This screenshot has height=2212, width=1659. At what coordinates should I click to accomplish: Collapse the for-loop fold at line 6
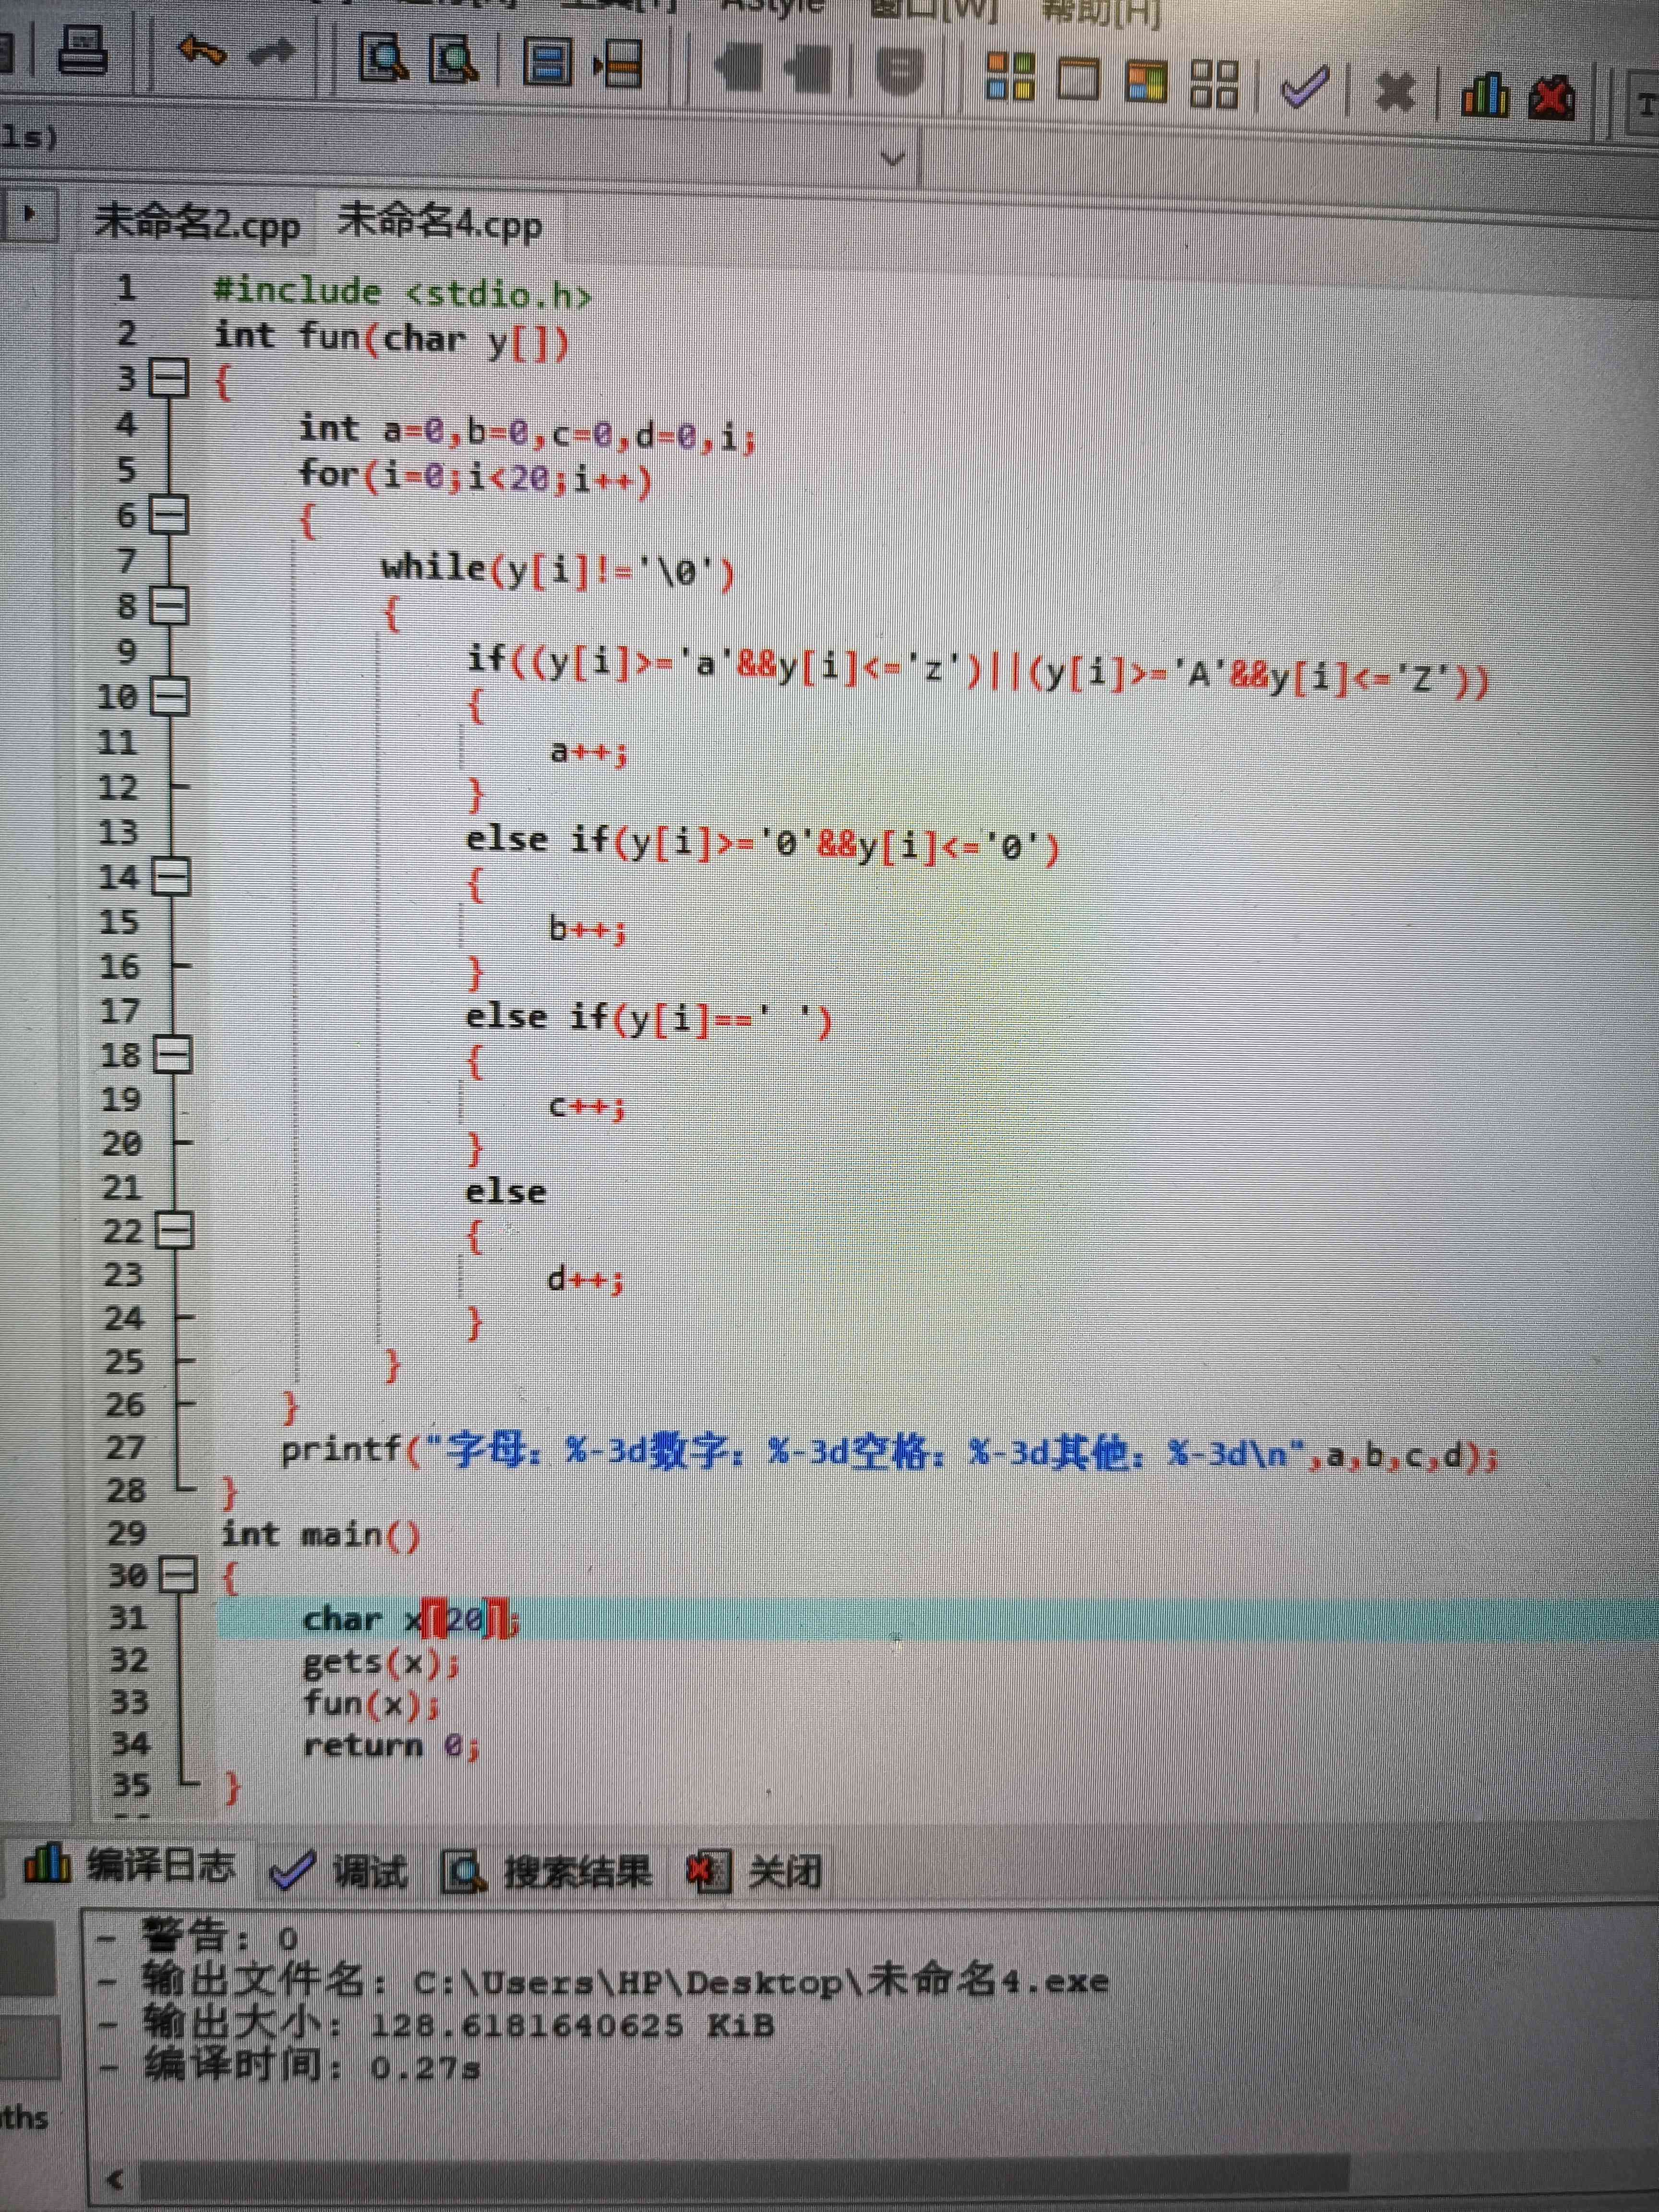coord(169,515)
